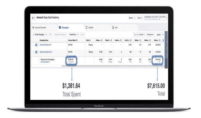This screenshot has width=201, height=118.
Task: Check the select-all campaigns header checkbox
Action: tap(33, 40)
